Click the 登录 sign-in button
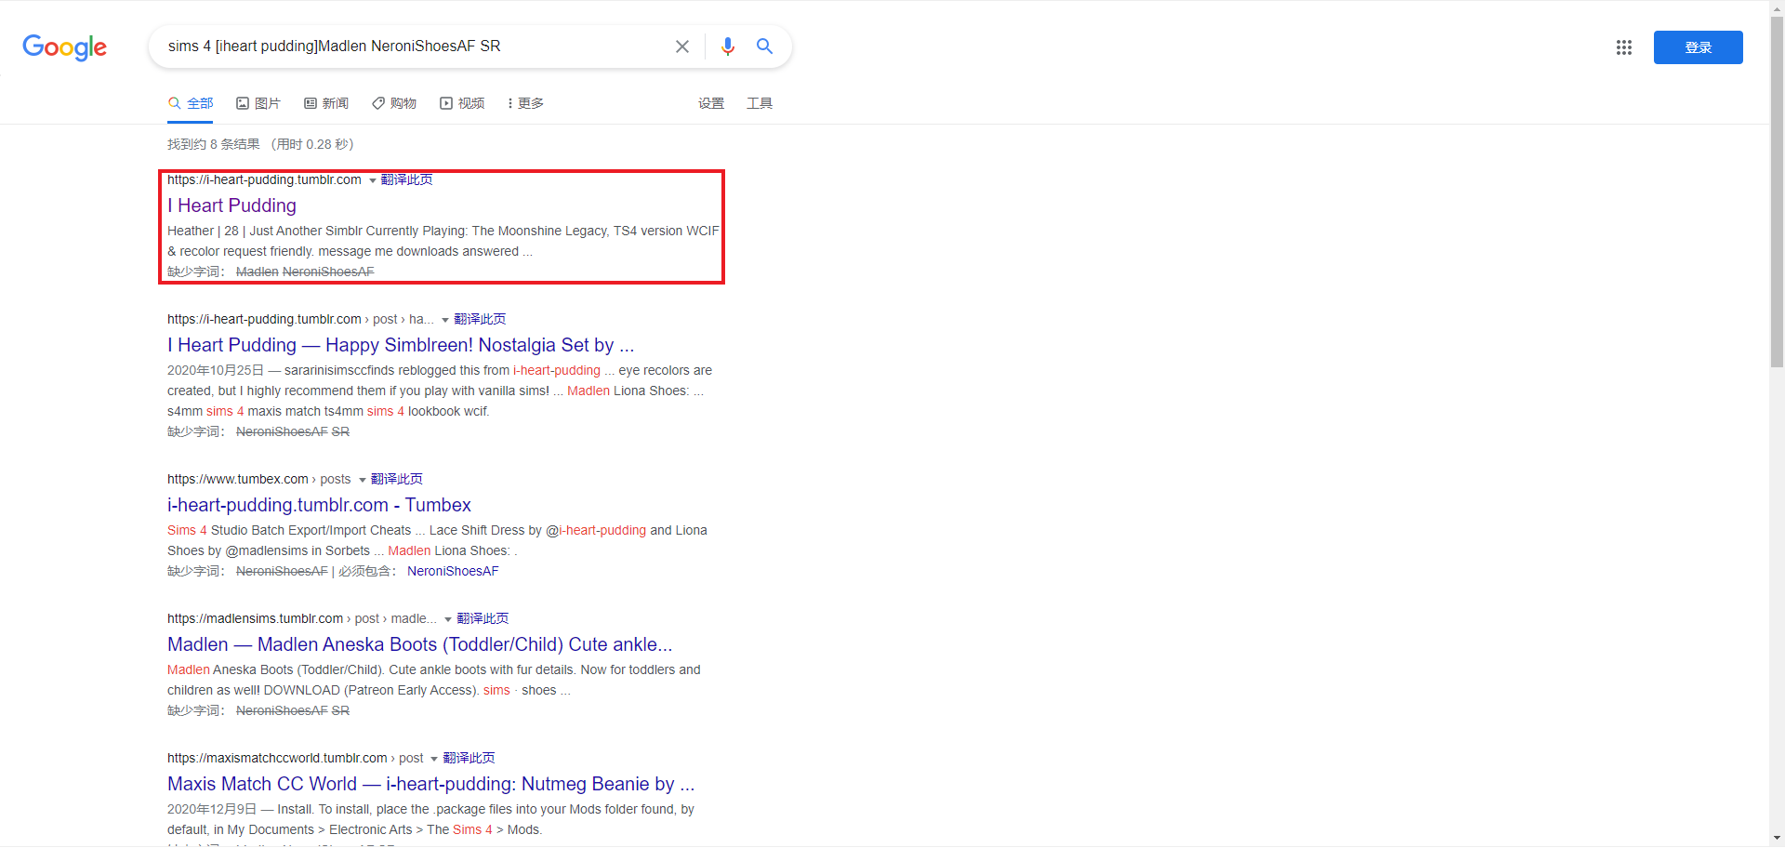The height and width of the screenshot is (848, 1785). tap(1698, 47)
